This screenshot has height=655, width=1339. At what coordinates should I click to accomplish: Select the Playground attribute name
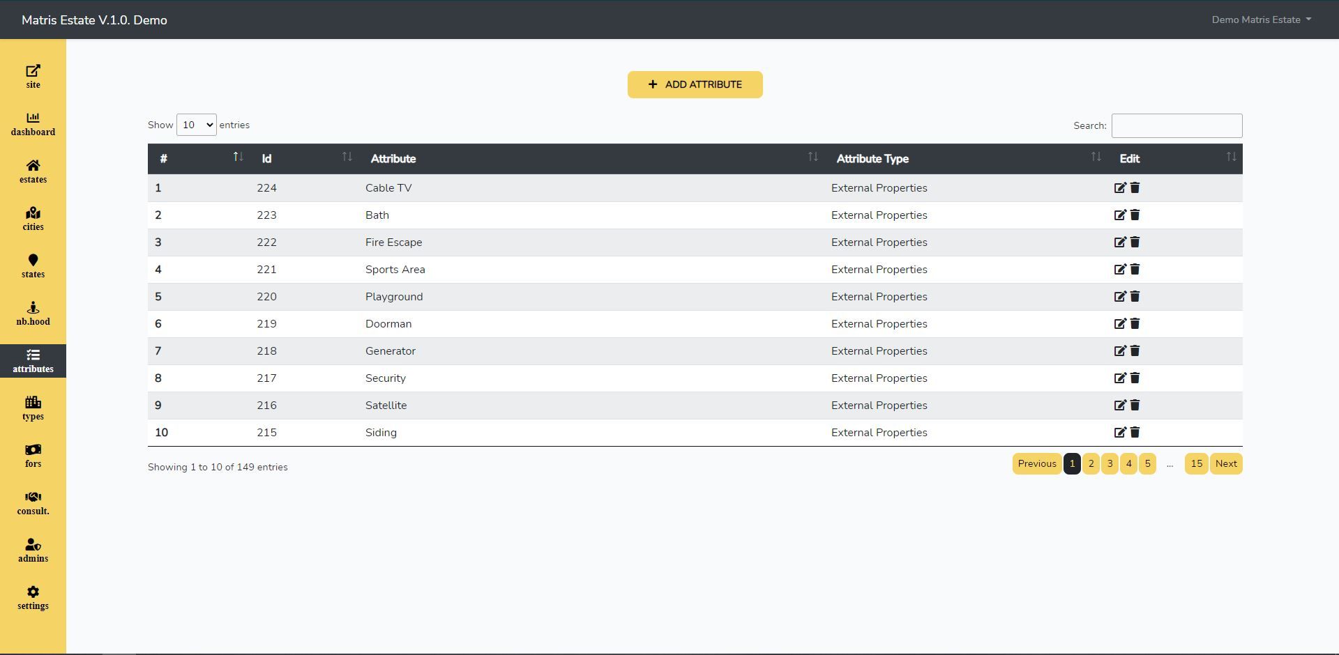[394, 297]
